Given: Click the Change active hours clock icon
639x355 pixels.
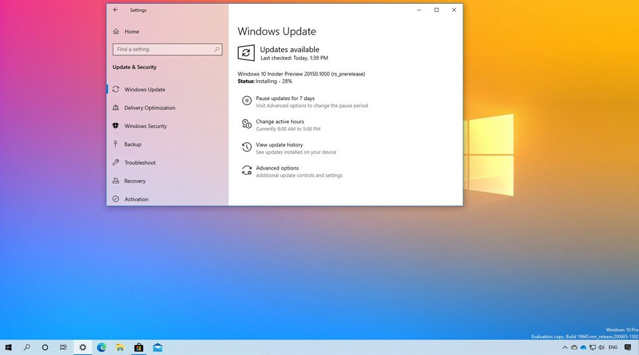Looking at the screenshot, I should click(247, 125).
